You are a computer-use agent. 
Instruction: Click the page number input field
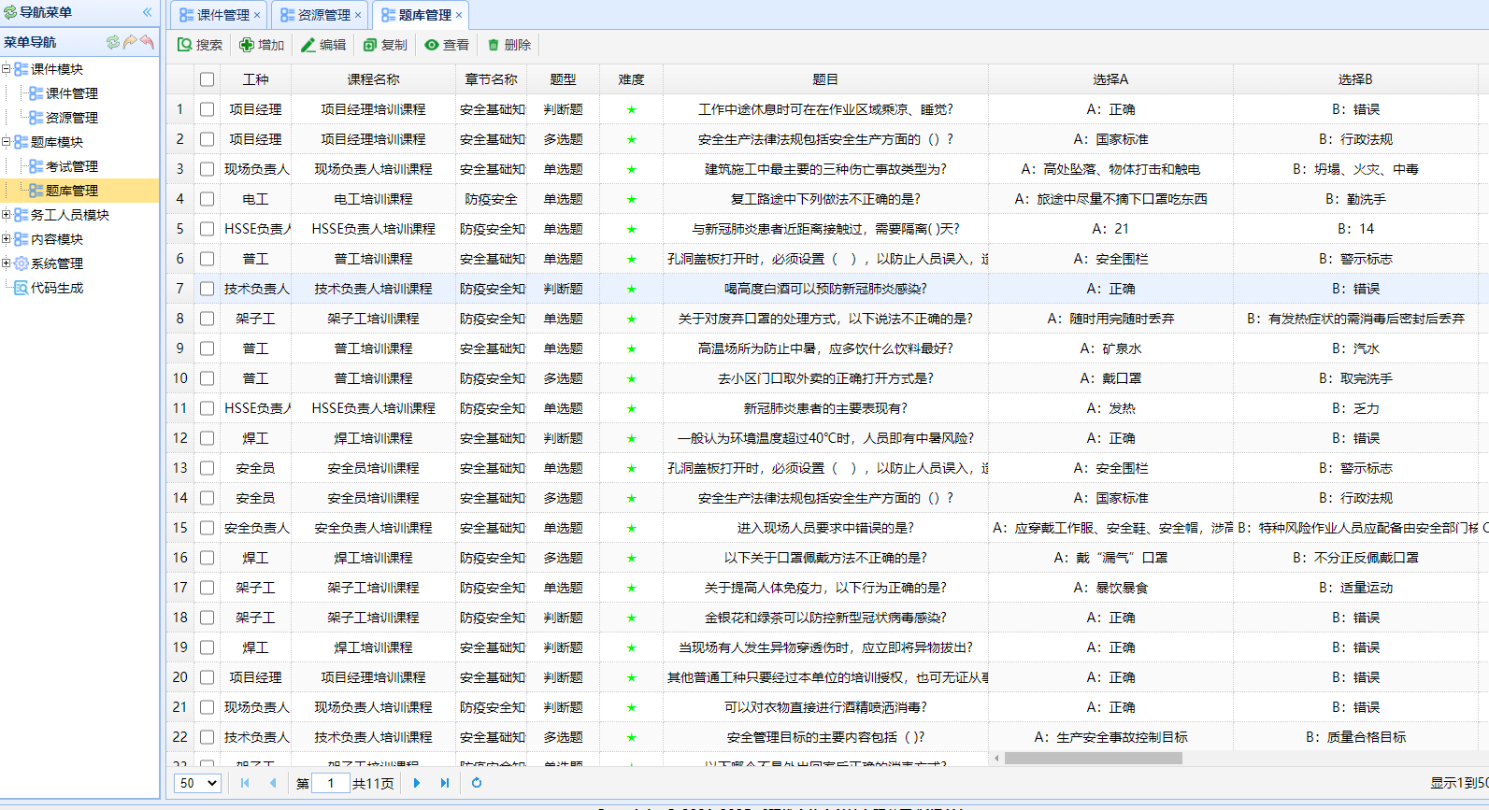point(331,783)
